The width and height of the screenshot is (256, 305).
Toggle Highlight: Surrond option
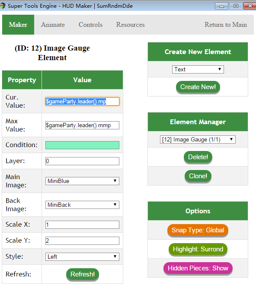click(198, 249)
